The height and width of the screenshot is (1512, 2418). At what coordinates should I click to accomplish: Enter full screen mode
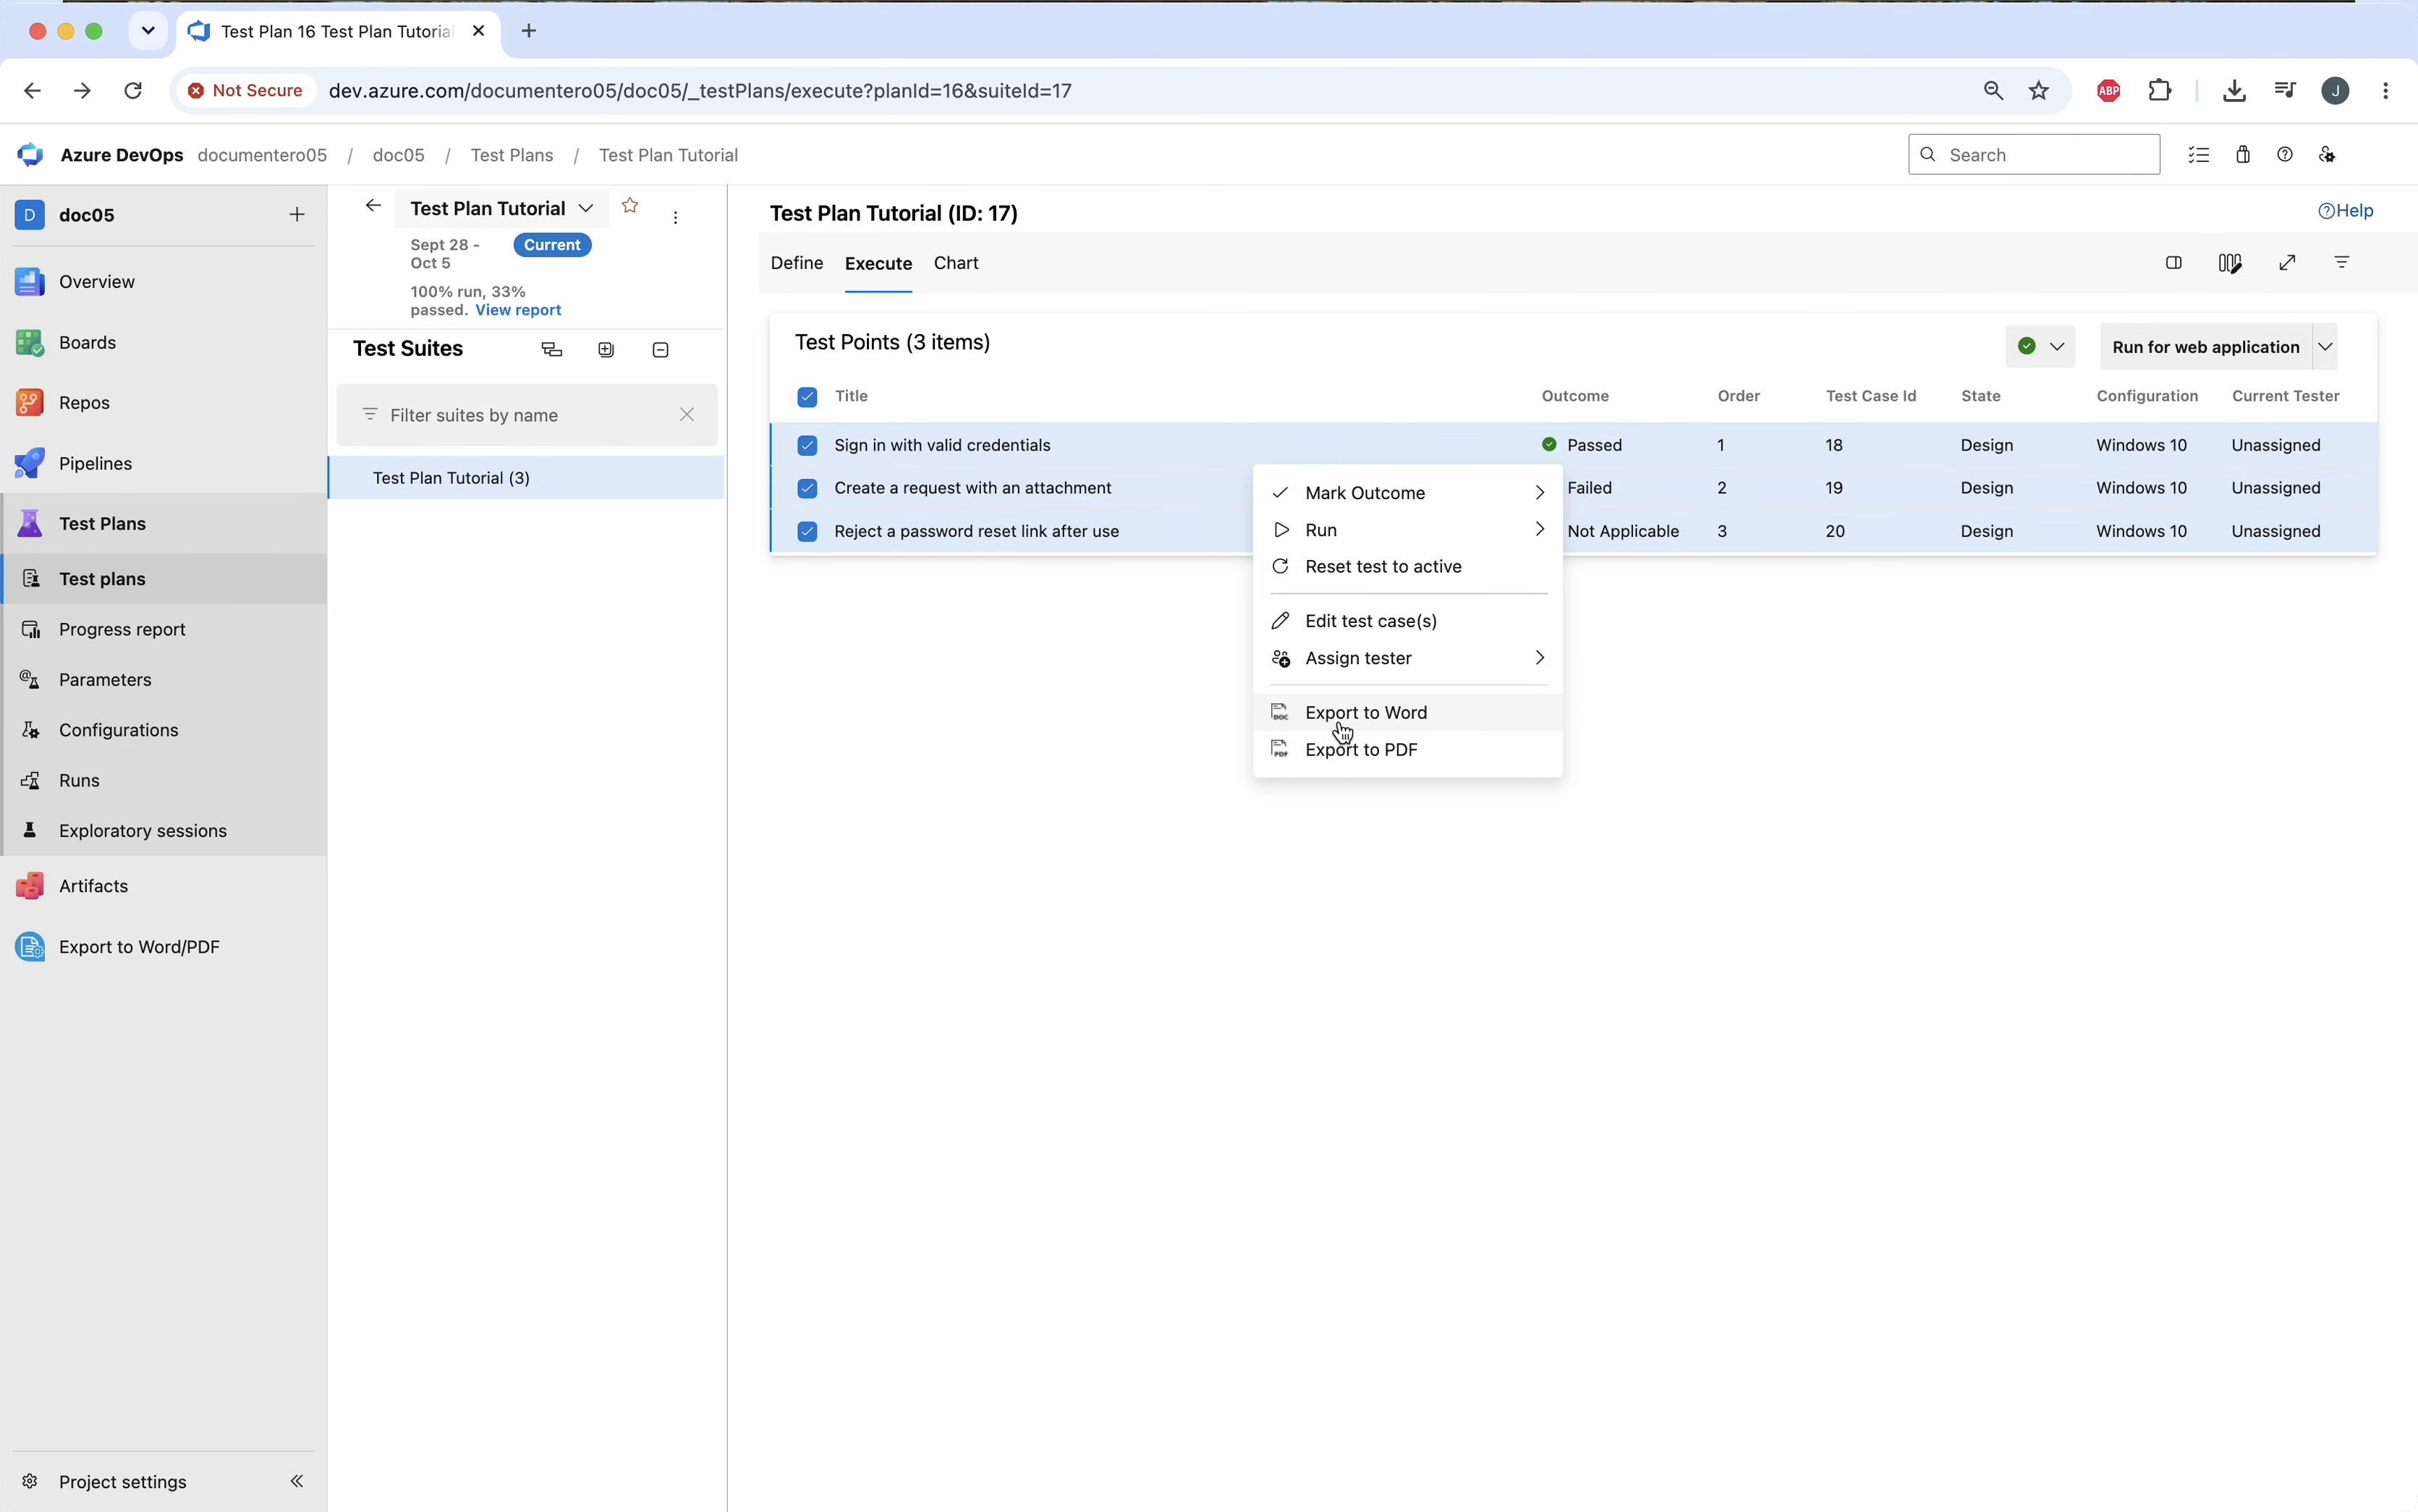coord(2287,263)
